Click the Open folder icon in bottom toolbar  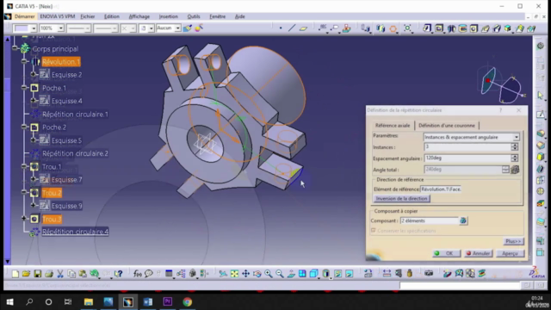coord(26,274)
